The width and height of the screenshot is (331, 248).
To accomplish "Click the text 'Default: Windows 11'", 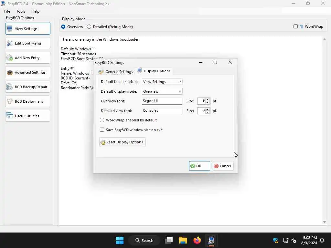I will click(78, 49).
